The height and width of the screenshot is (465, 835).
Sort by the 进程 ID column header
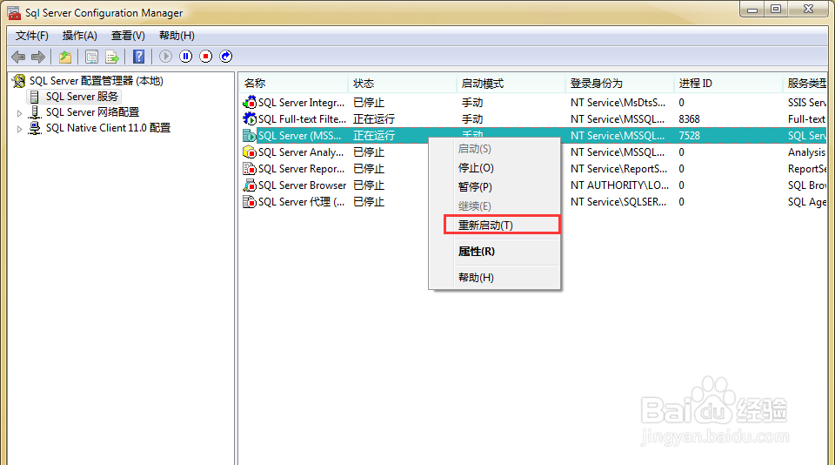(x=728, y=84)
